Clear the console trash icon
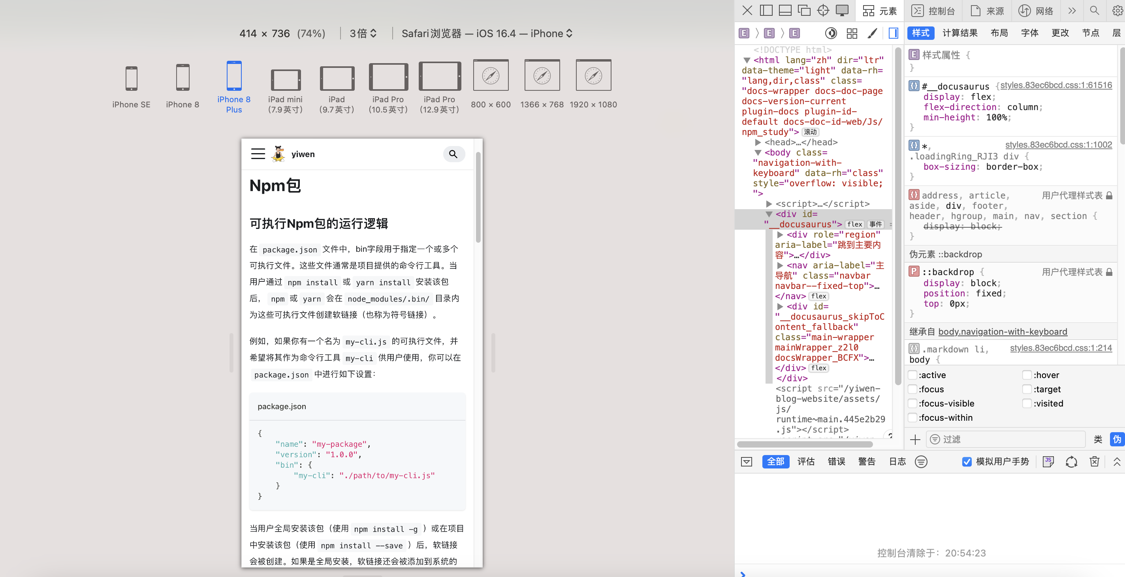The width and height of the screenshot is (1125, 577). coord(1094,461)
